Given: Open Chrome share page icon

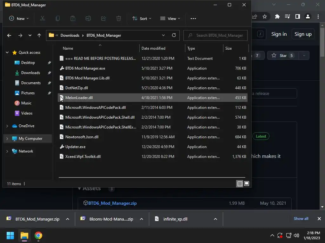Looking at the screenshot, I should (255, 16).
